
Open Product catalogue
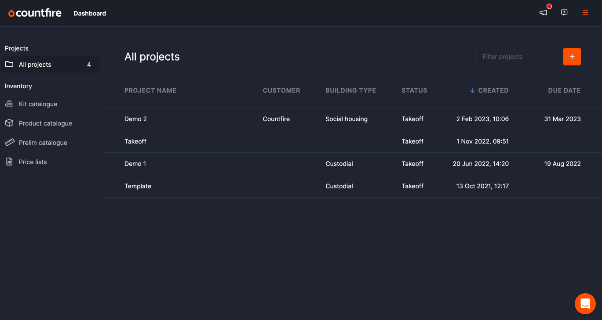point(45,123)
